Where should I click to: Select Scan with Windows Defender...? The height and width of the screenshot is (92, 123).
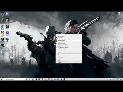click(69, 48)
